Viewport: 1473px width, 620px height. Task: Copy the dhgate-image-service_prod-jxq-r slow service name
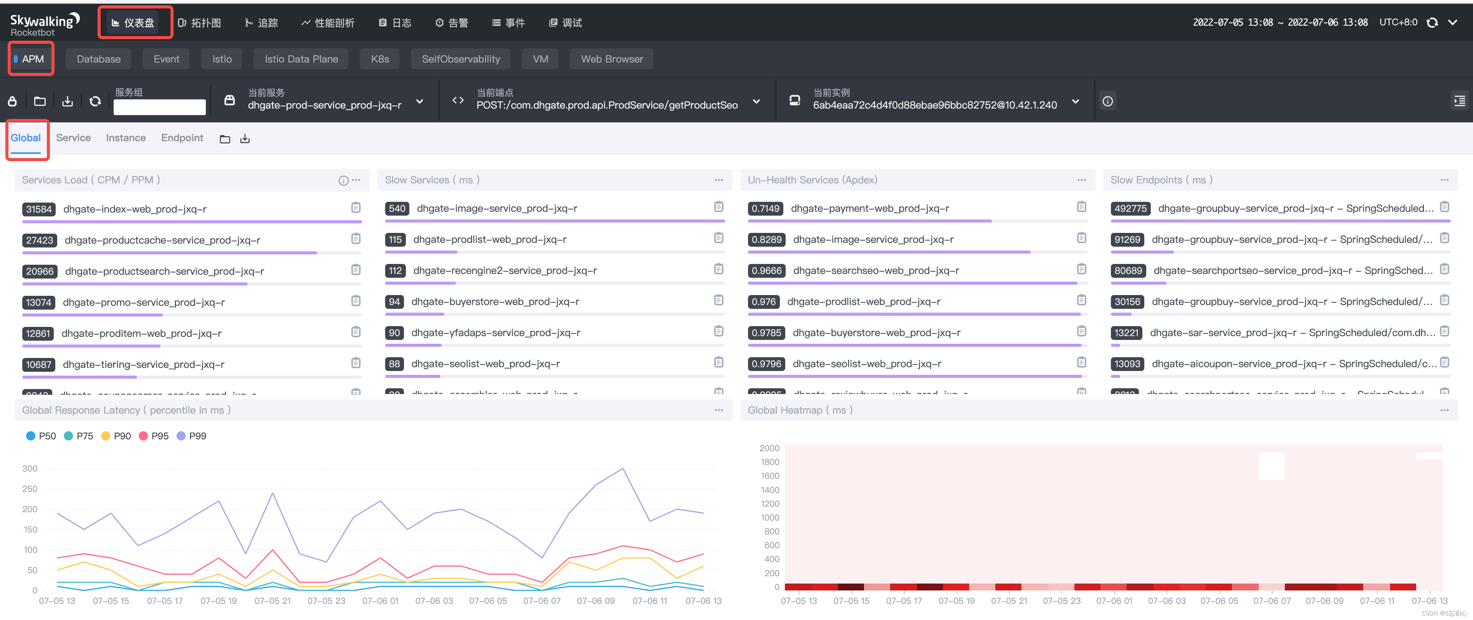point(719,207)
